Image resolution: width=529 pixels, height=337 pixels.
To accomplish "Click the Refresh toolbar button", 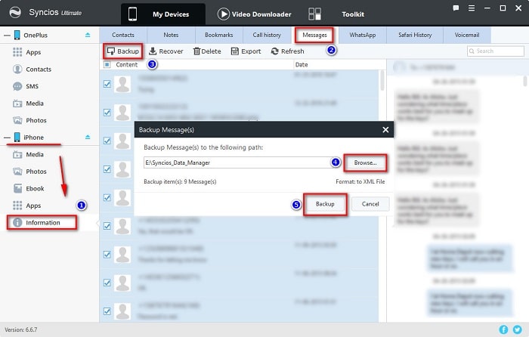I will tap(287, 51).
